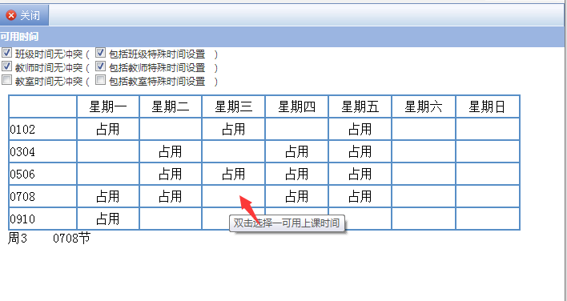
Task: Enable 包括教室特殊时间设置 checkbox
Action: pos(100,79)
